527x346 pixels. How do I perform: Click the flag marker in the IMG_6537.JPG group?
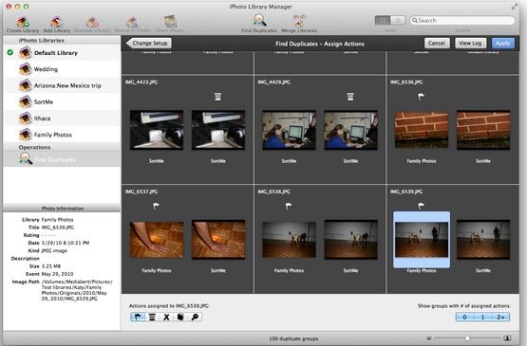[156, 206]
